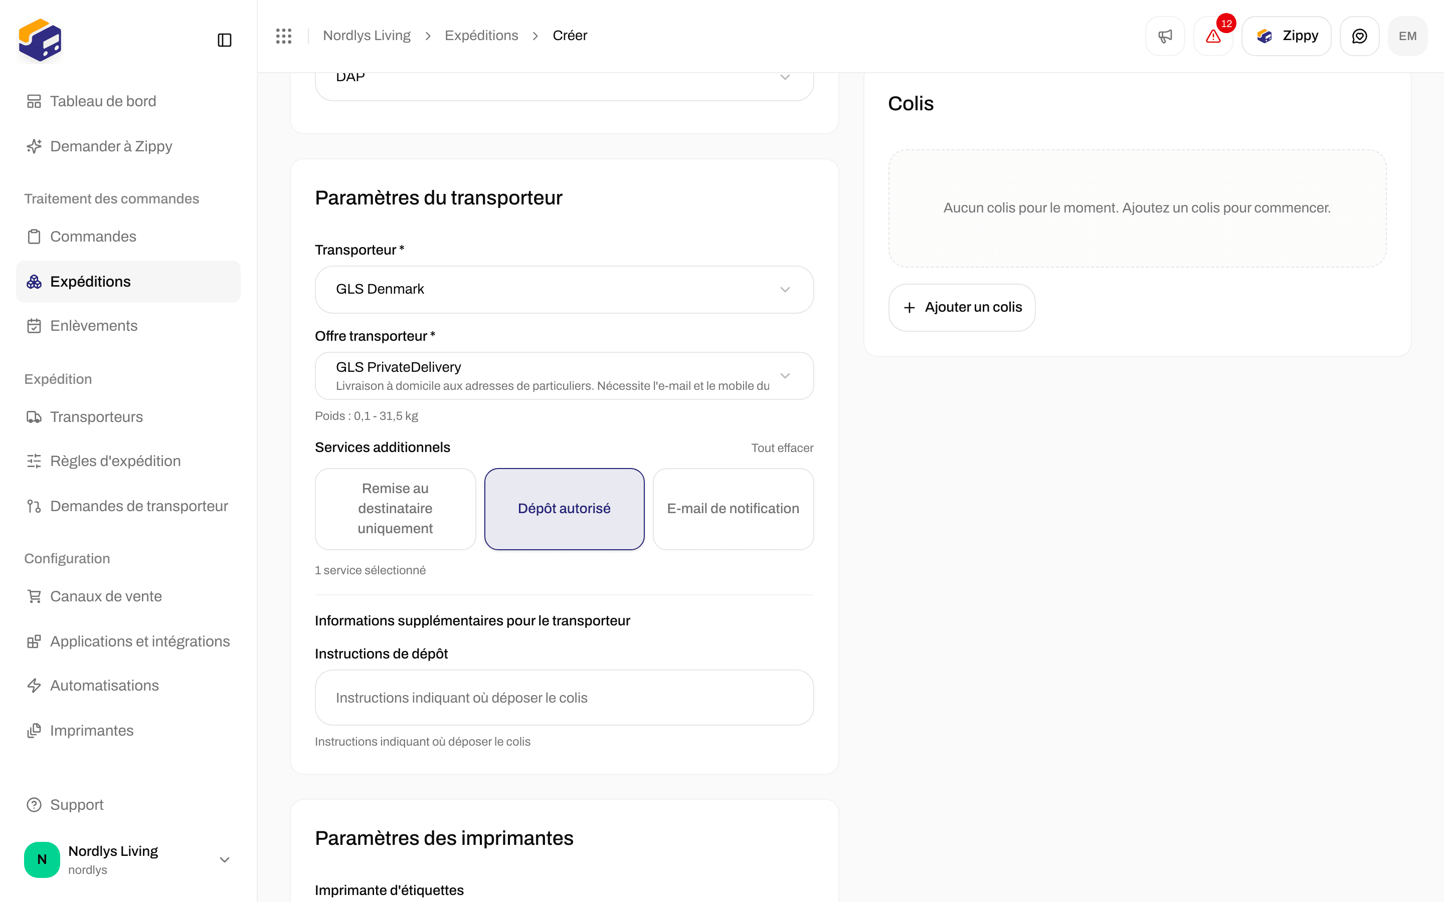Viewport: 1444px width, 902px height.
Task: Click the Automatisations lightning icon
Action: (34, 686)
